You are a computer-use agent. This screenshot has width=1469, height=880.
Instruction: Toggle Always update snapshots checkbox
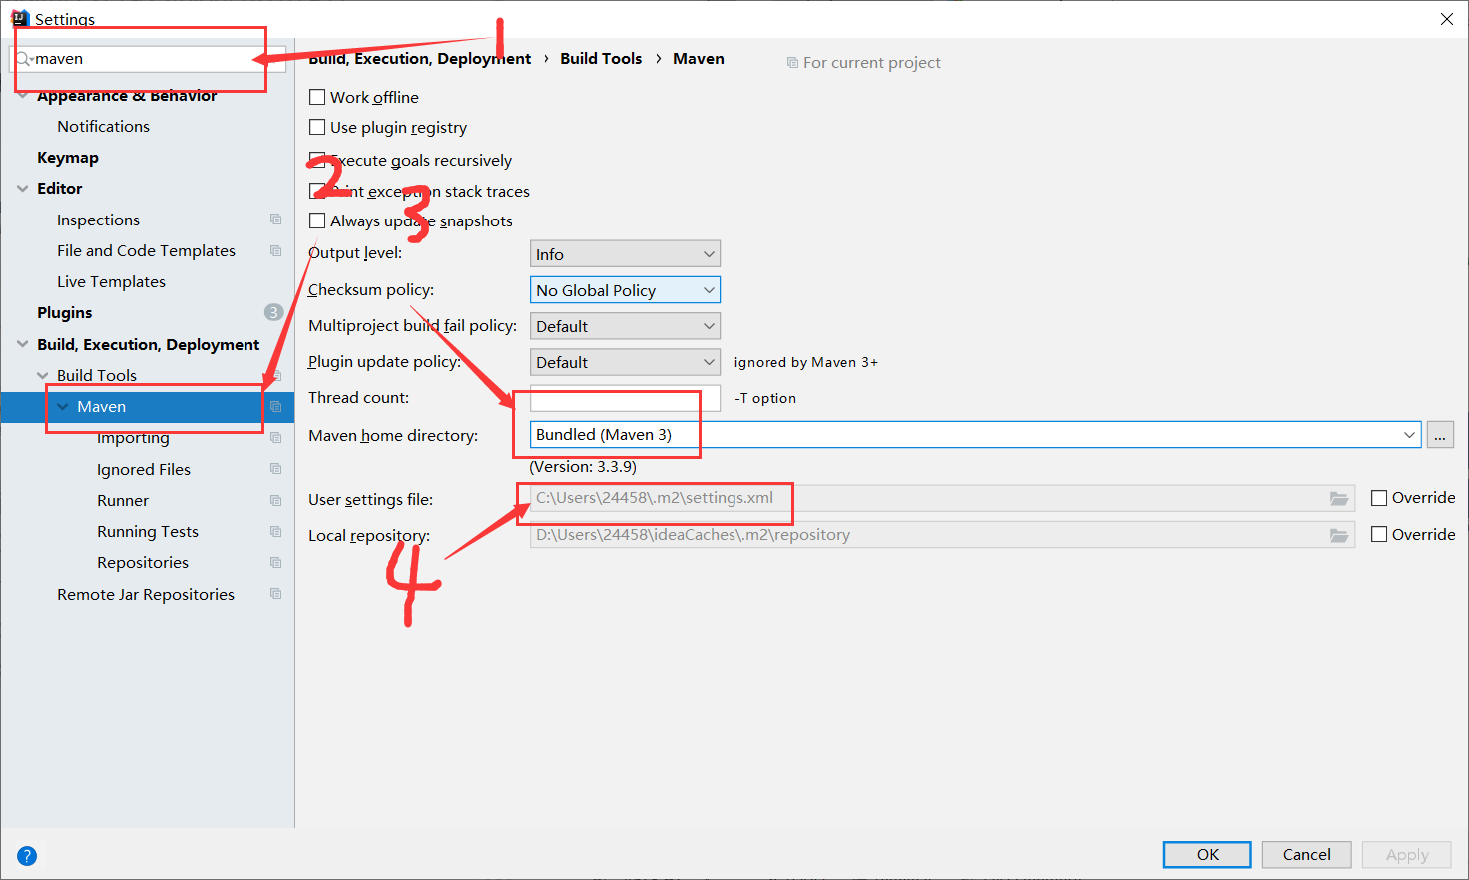point(317,220)
